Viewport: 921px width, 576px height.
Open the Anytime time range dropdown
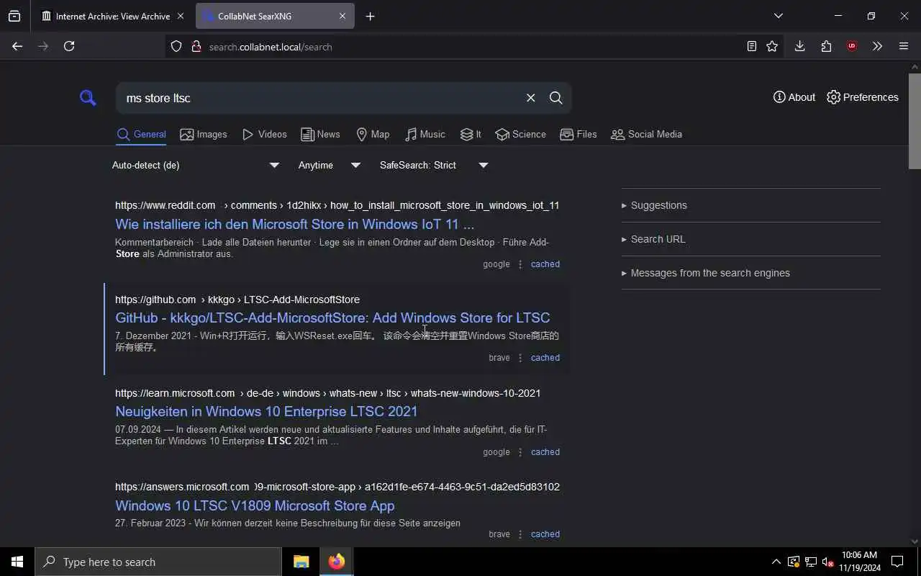click(330, 166)
